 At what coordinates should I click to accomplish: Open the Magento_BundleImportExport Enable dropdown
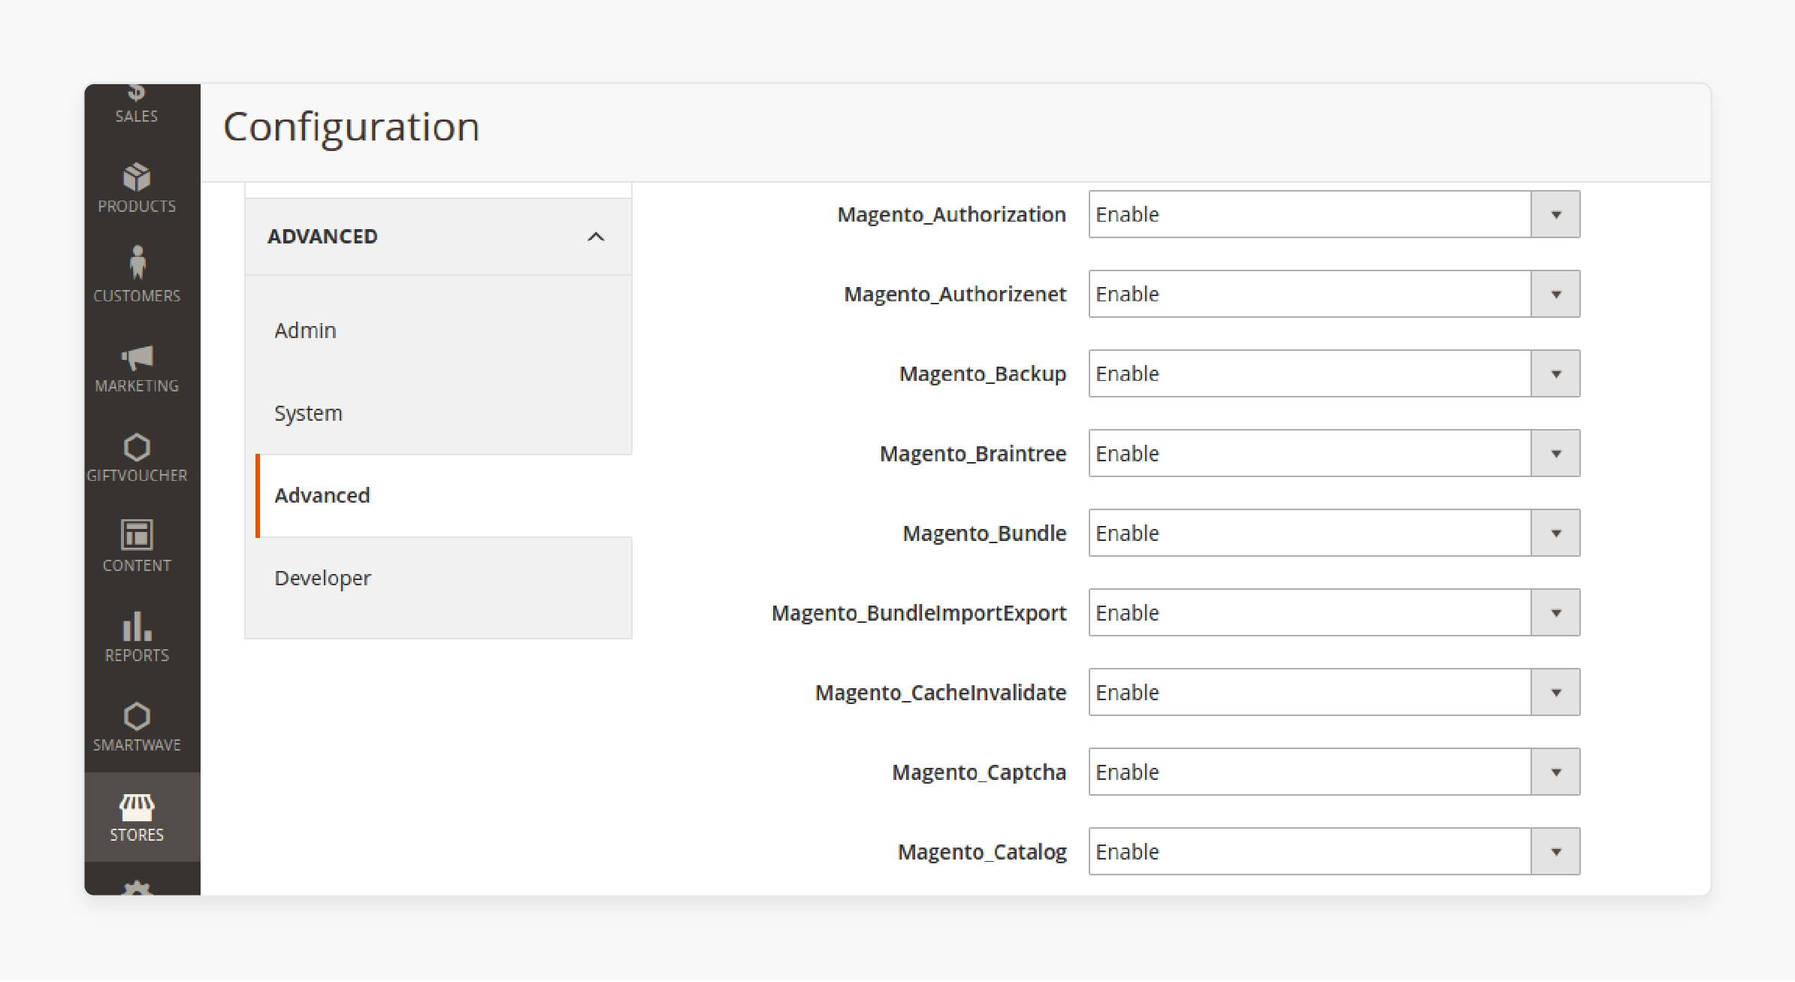[1334, 613]
